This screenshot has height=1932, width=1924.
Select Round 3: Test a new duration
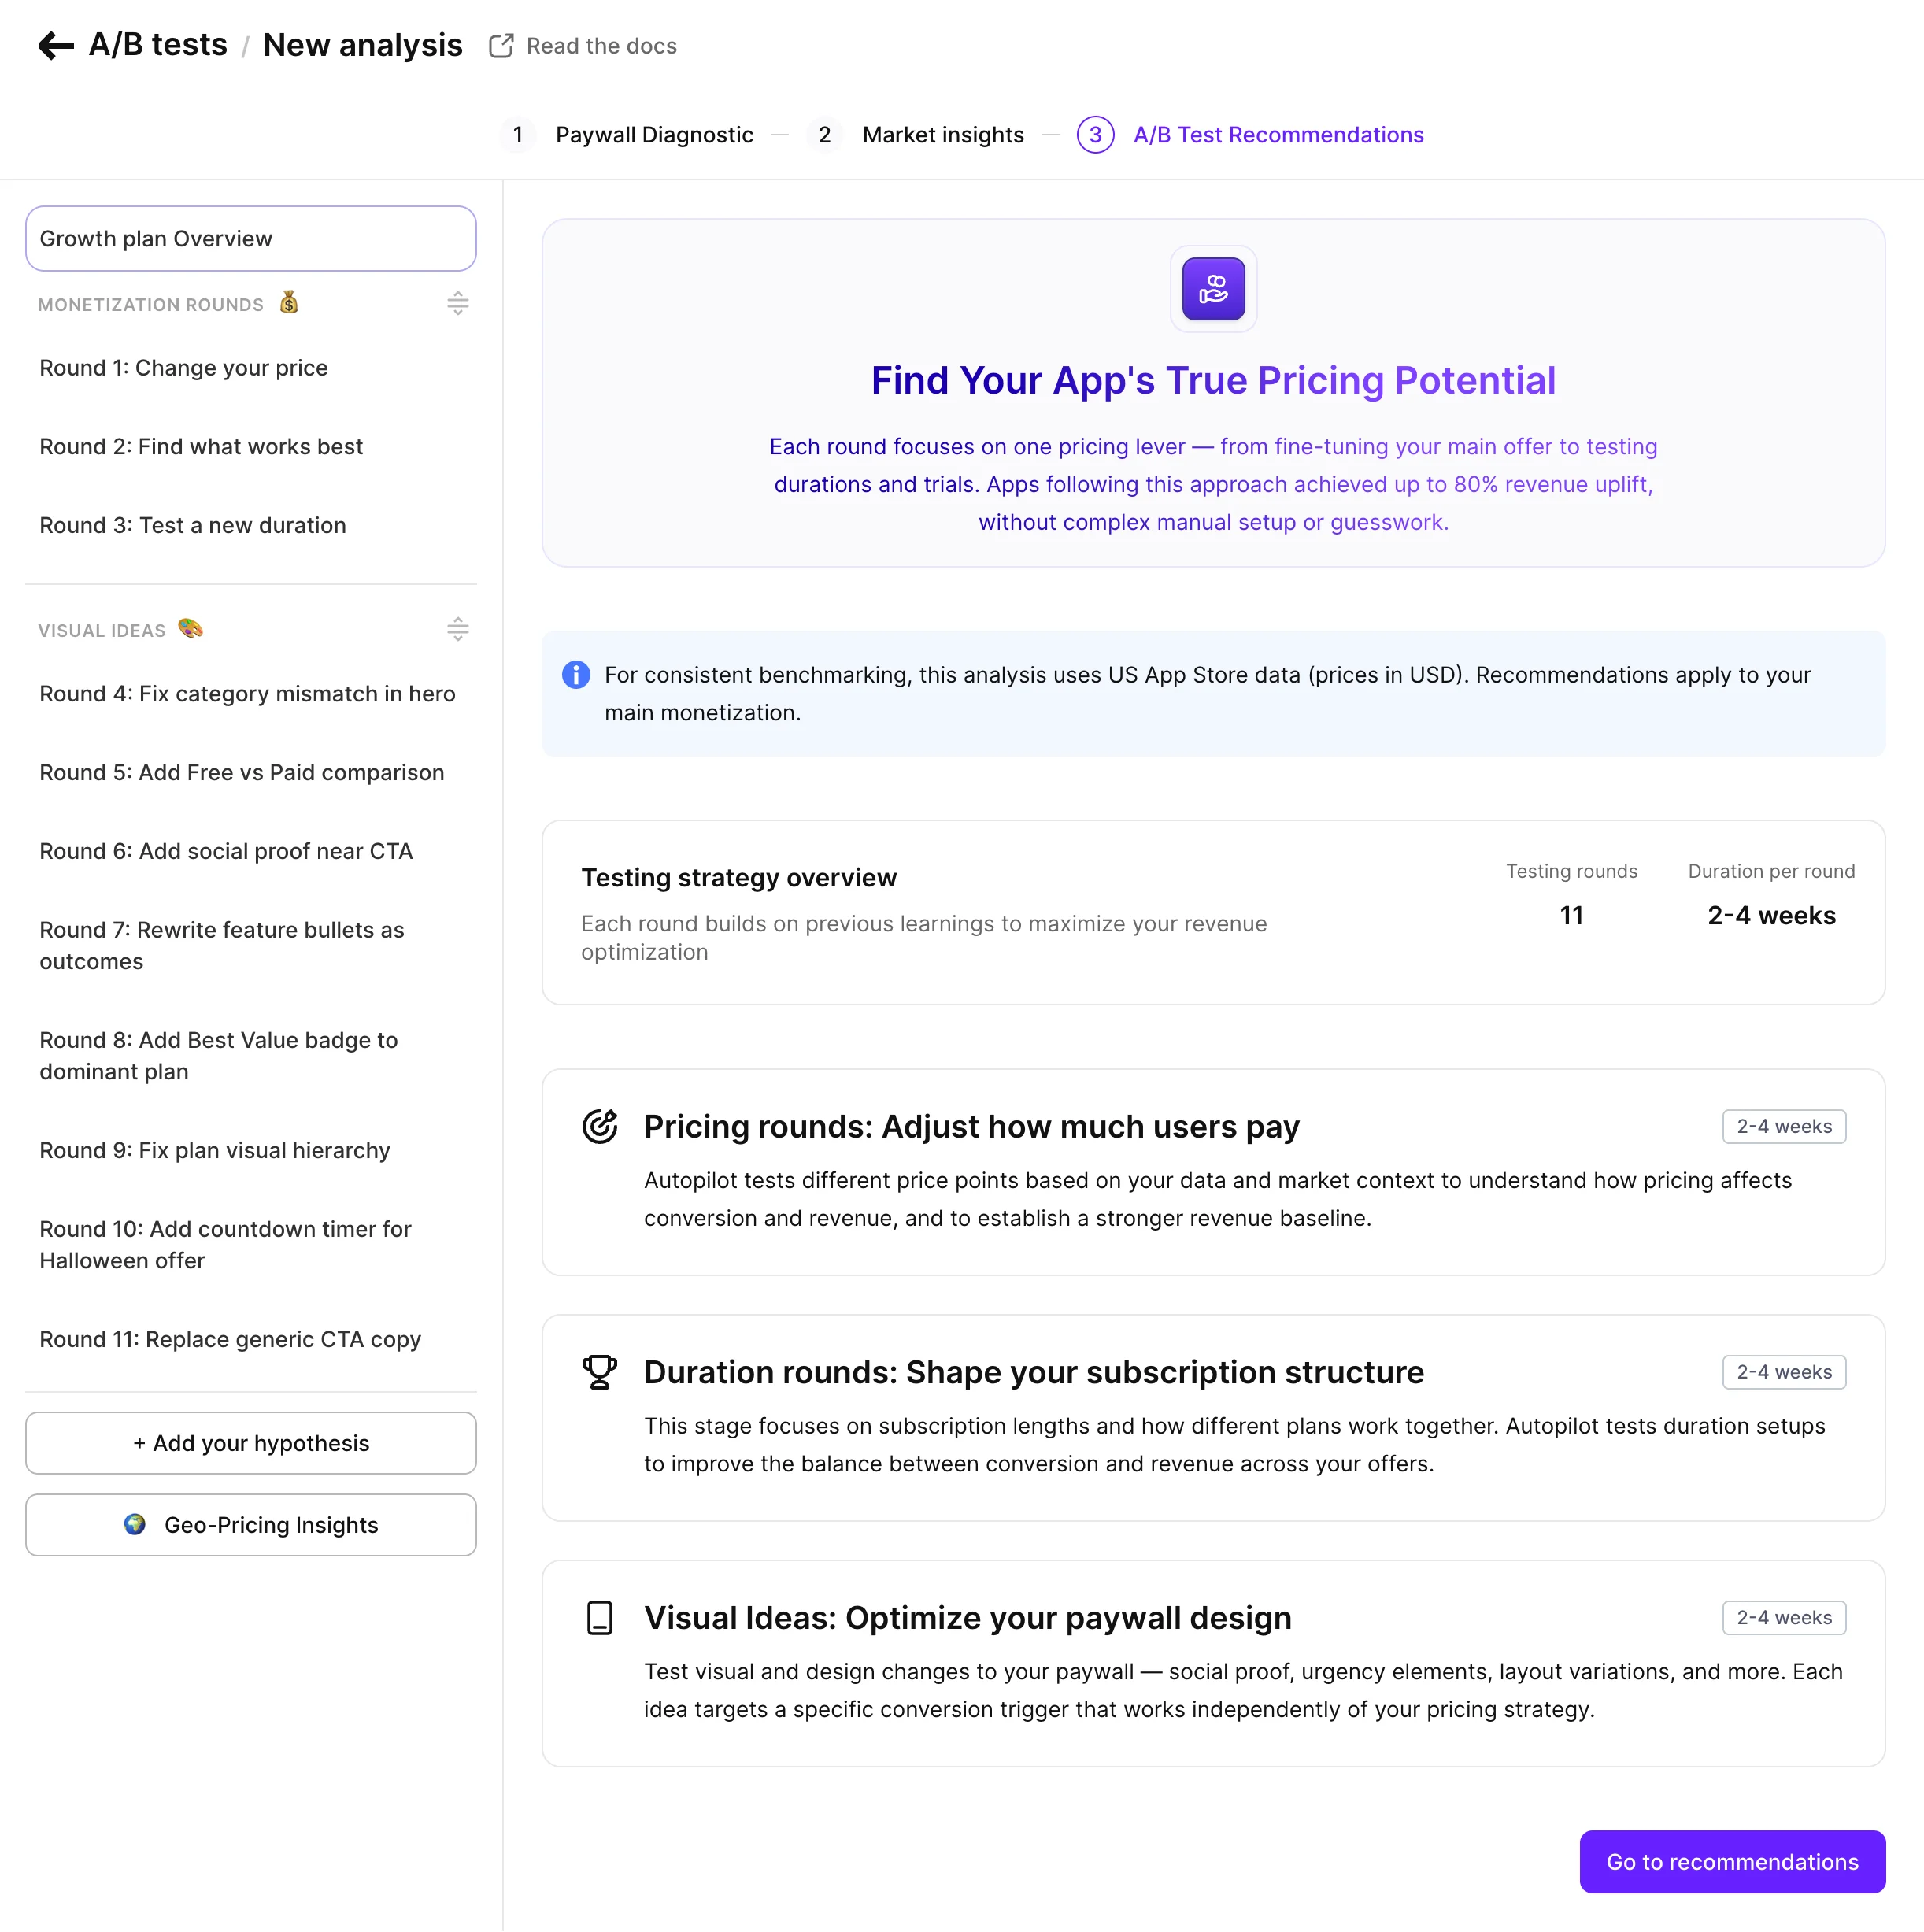pyautogui.click(x=192, y=525)
